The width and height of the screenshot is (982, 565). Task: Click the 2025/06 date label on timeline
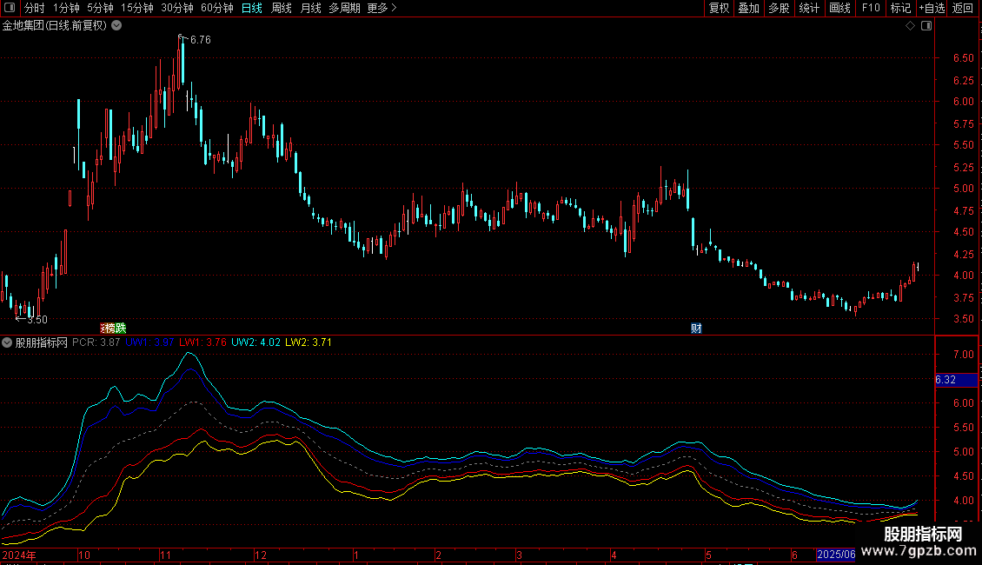[836, 555]
